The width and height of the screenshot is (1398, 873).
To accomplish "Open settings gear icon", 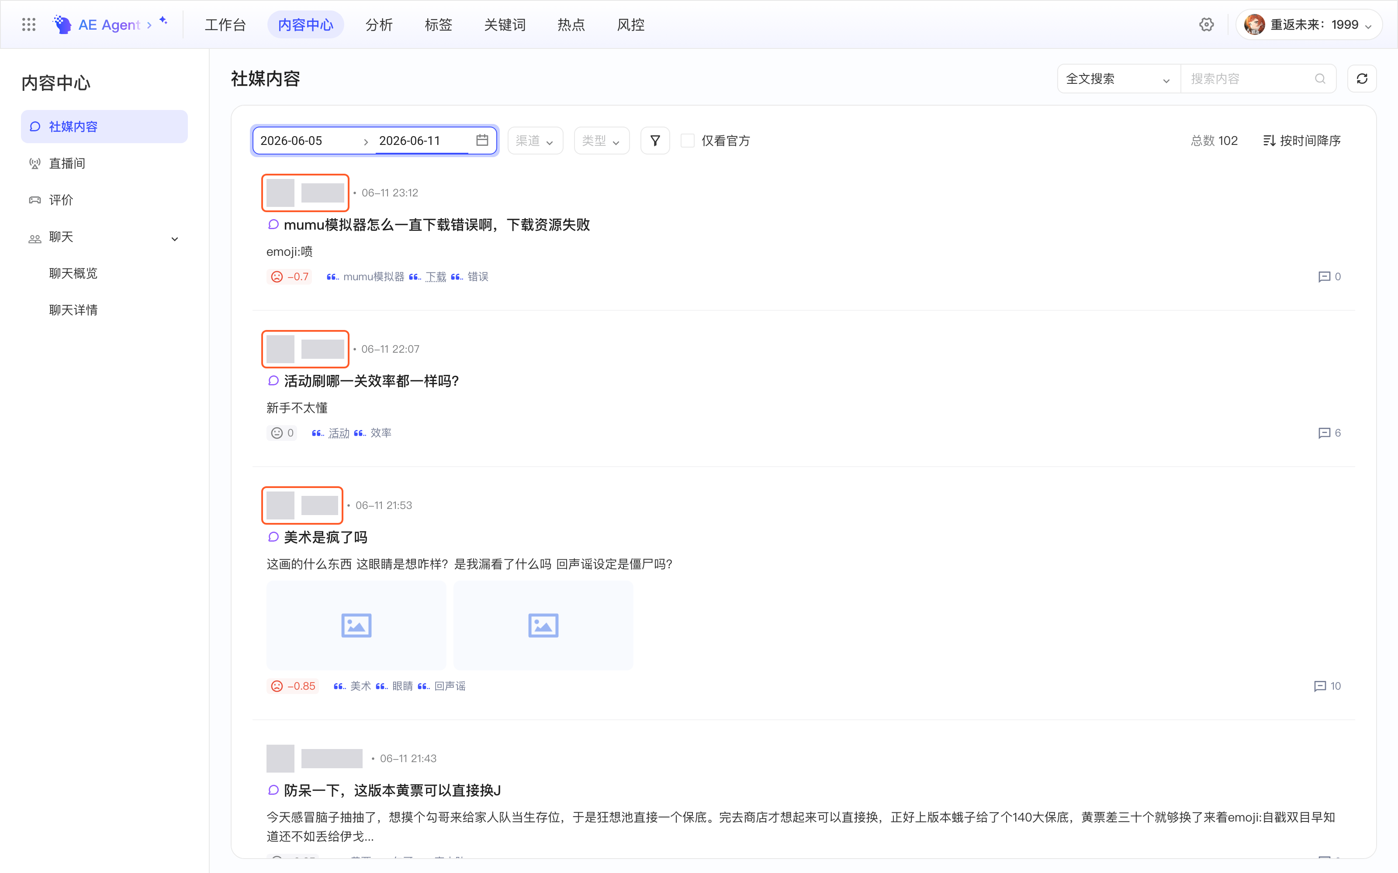I will [x=1206, y=24].
